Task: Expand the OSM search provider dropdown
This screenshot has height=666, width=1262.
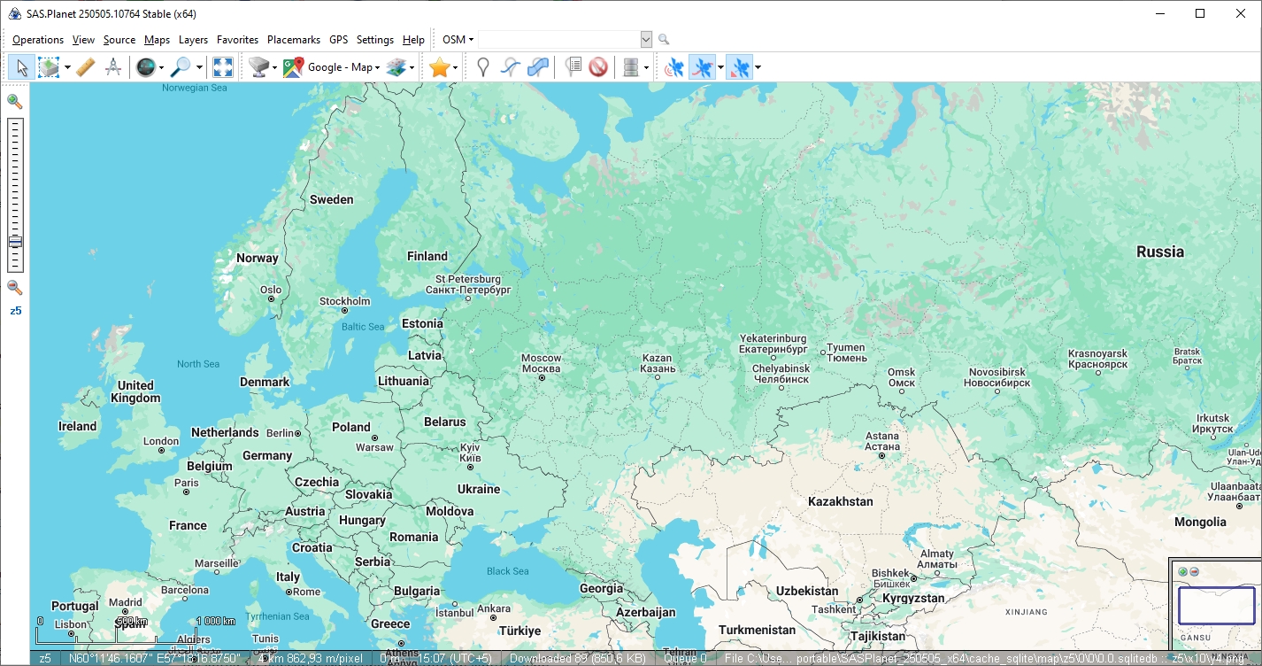Action: coord(458,40)
